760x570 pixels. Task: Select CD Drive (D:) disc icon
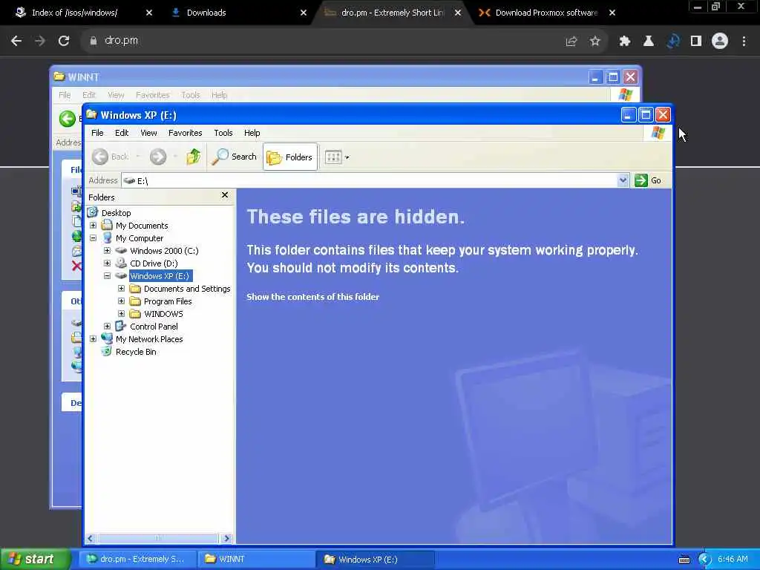click(x=121, y=263)
